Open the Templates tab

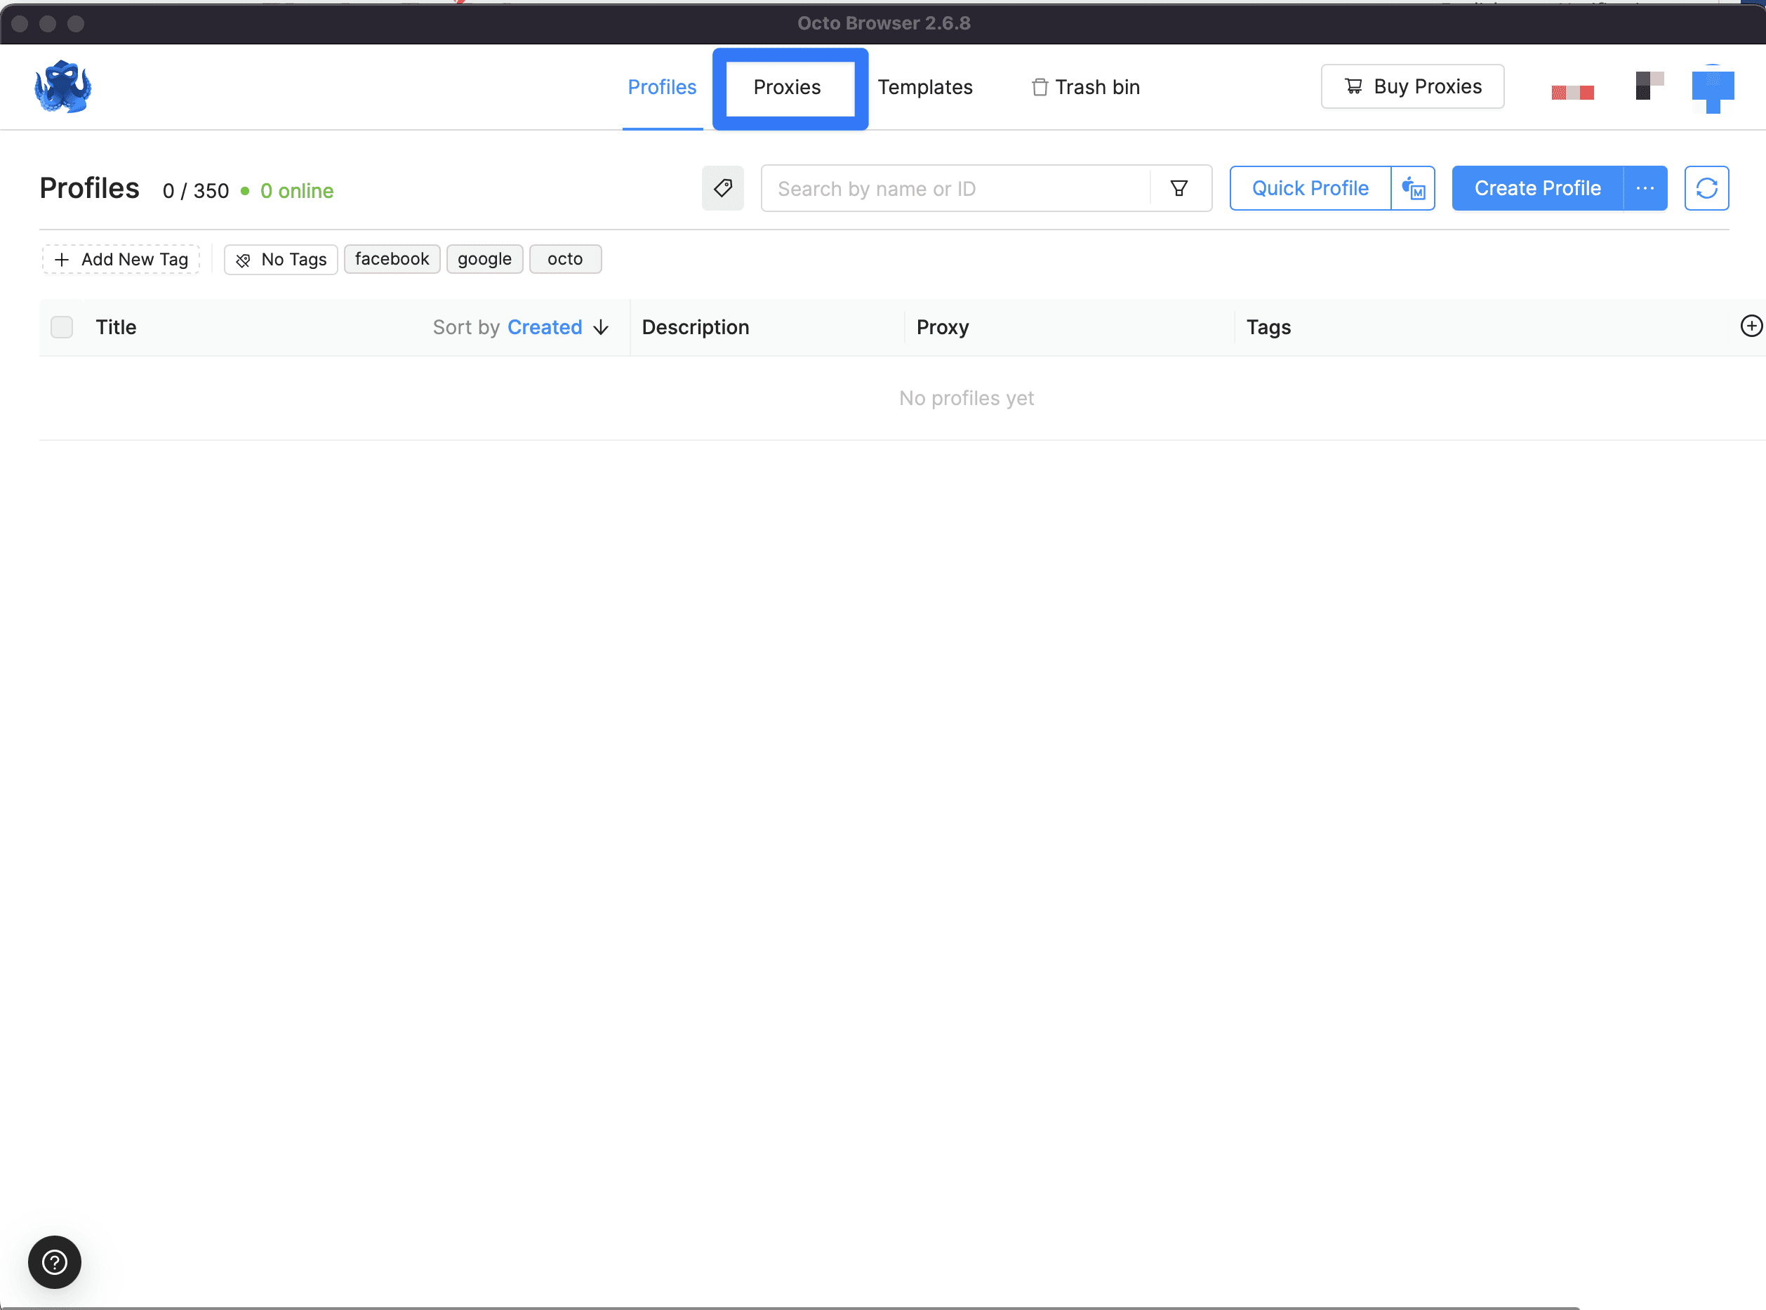pyautogui.click(x=924, y=87)
